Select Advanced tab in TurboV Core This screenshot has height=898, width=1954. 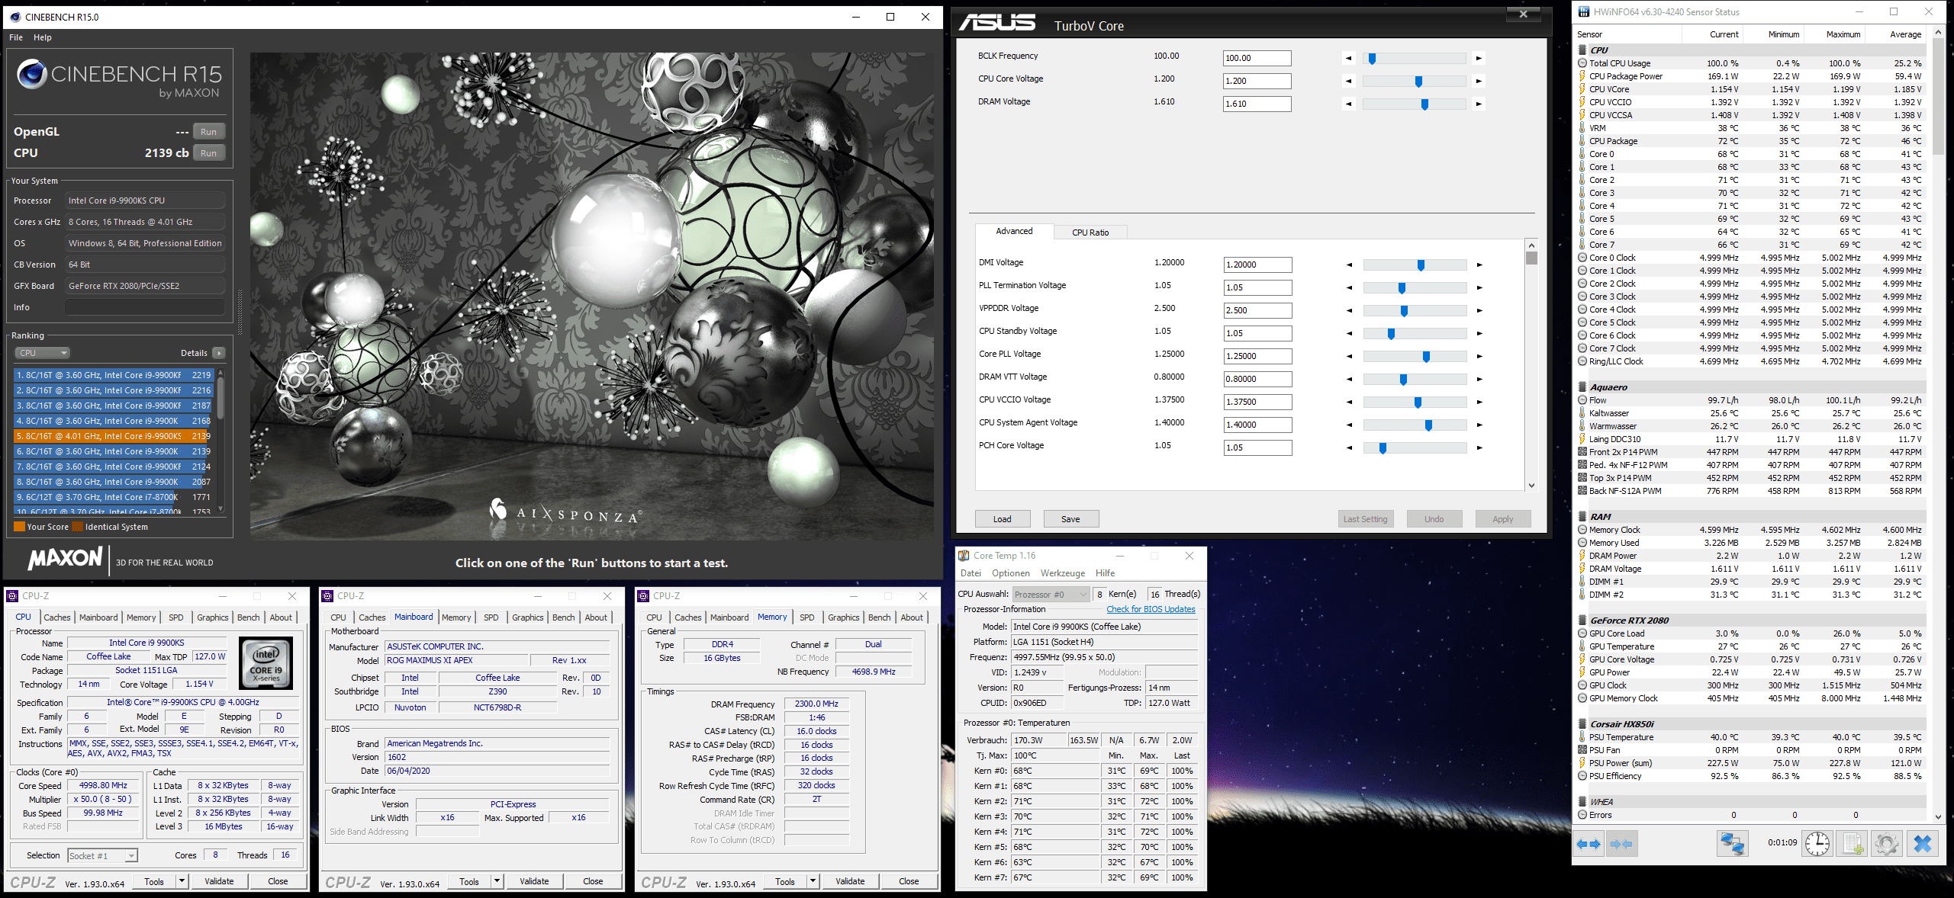pyautogui.click(x=1014, y=231)
